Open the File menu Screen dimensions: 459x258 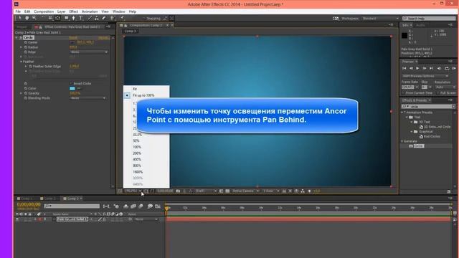pos(18,11)
